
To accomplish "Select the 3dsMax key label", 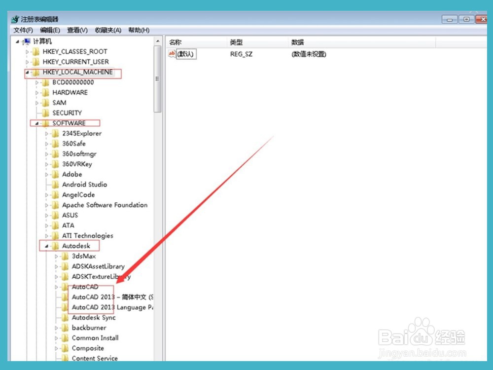I will 84,256.
